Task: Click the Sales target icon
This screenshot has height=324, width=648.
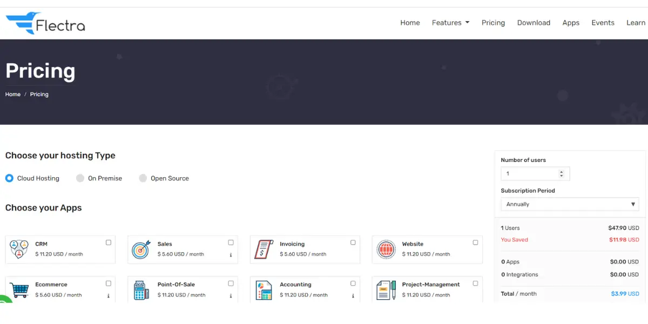Action: click(x=141, y=249)
